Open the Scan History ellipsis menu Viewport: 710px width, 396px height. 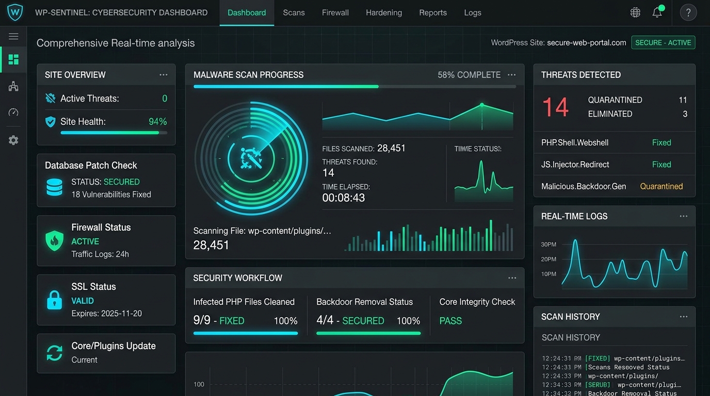coord(684,317)
